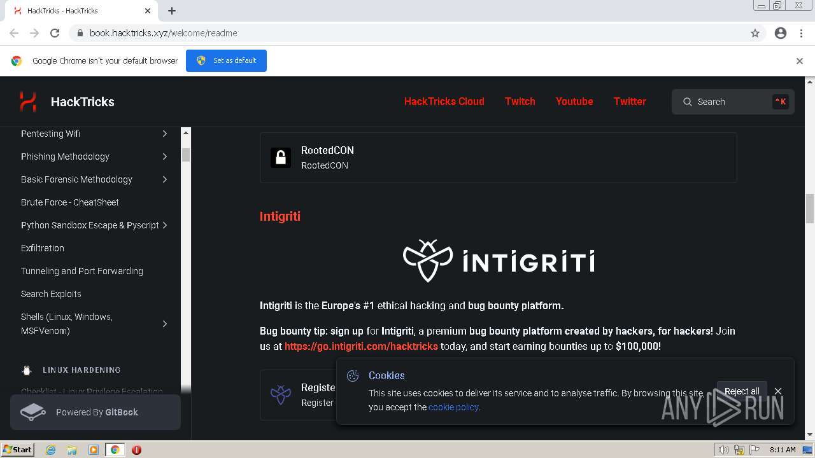Click Chrome icon in taskbar
The height and width of the screenshot is (458, 815).
pos(115,450)
